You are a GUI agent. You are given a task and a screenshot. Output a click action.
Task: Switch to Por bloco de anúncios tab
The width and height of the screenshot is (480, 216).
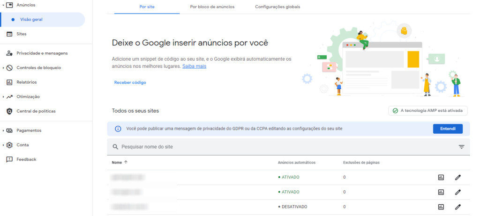pyautogui.click(x=212, y=7)
